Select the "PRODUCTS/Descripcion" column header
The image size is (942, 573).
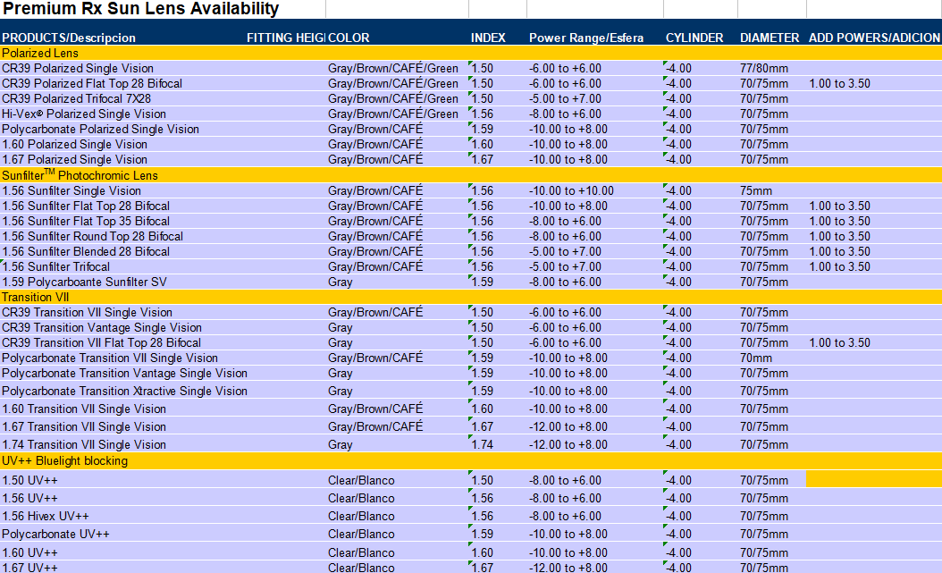point(69,38)
